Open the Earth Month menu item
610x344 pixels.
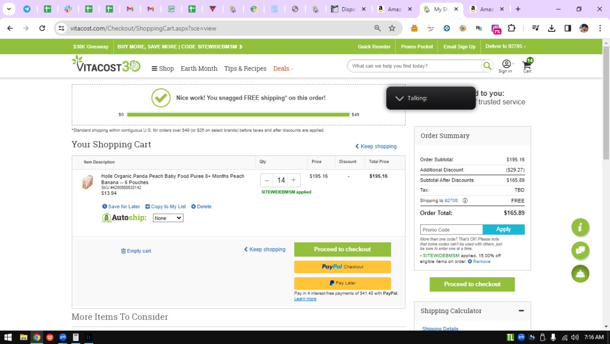[199, 69]
